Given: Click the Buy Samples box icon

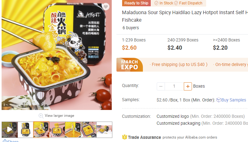Looking at the screenshot, I should tap(219, 100).
